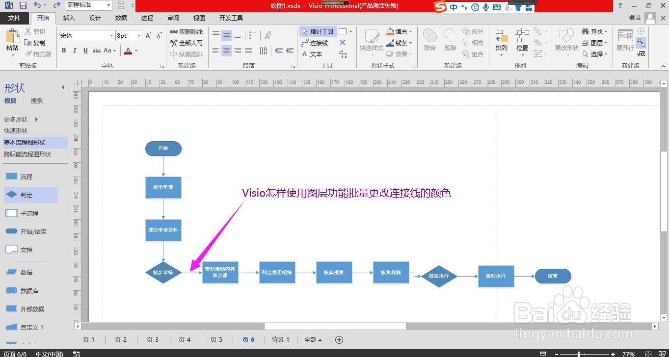The height and width of the screenshot is (357, 669).
Task: Click the Copy (复制) icon
Action: point(35,43)
